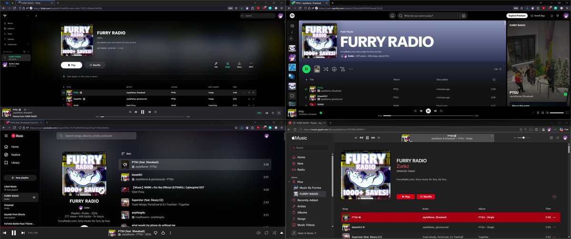The image size is (571, 239).
Task: Open YouTube Music hamburger menu
Action: point(6,136)
